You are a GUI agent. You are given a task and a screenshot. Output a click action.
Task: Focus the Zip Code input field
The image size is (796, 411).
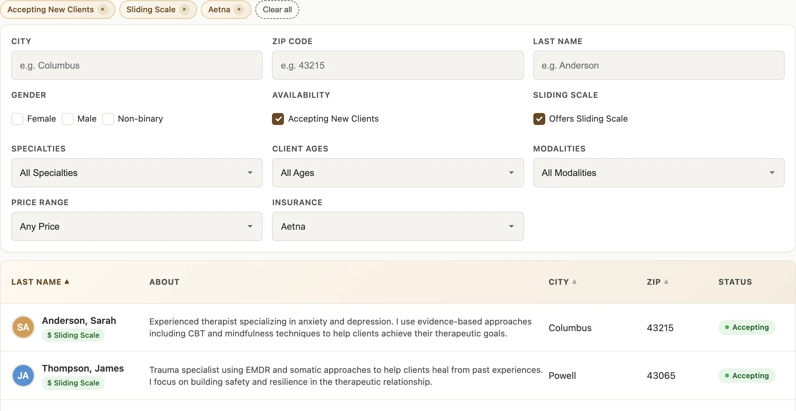pos(398,65)
